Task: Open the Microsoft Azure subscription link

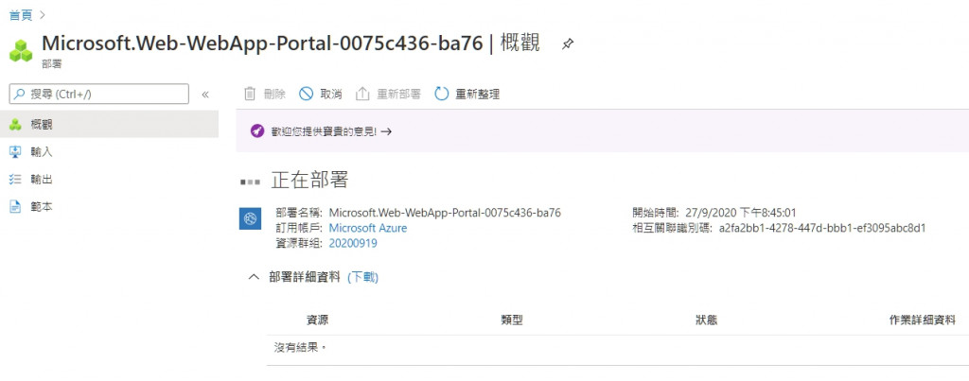Action: (368, 228)
